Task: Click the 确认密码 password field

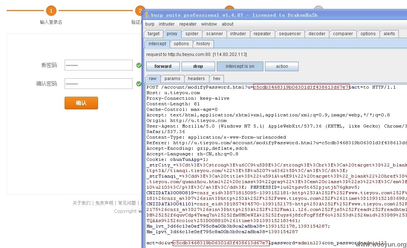Action: tap(98, 84)
